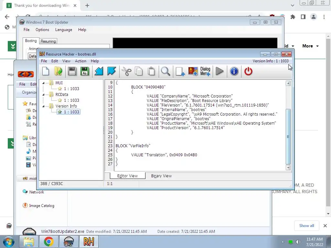Open Chrome three-dot menu
This screenshot has height=248, width=331.
324,17
